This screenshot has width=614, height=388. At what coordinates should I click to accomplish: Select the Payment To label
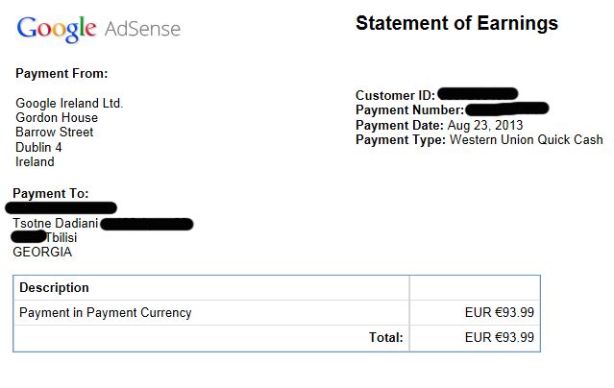pyautogui.click(x=51, y=193)
